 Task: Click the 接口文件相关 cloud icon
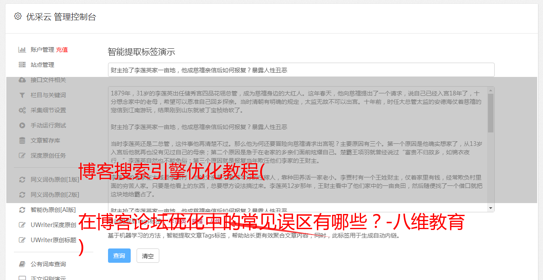point(22,80)
